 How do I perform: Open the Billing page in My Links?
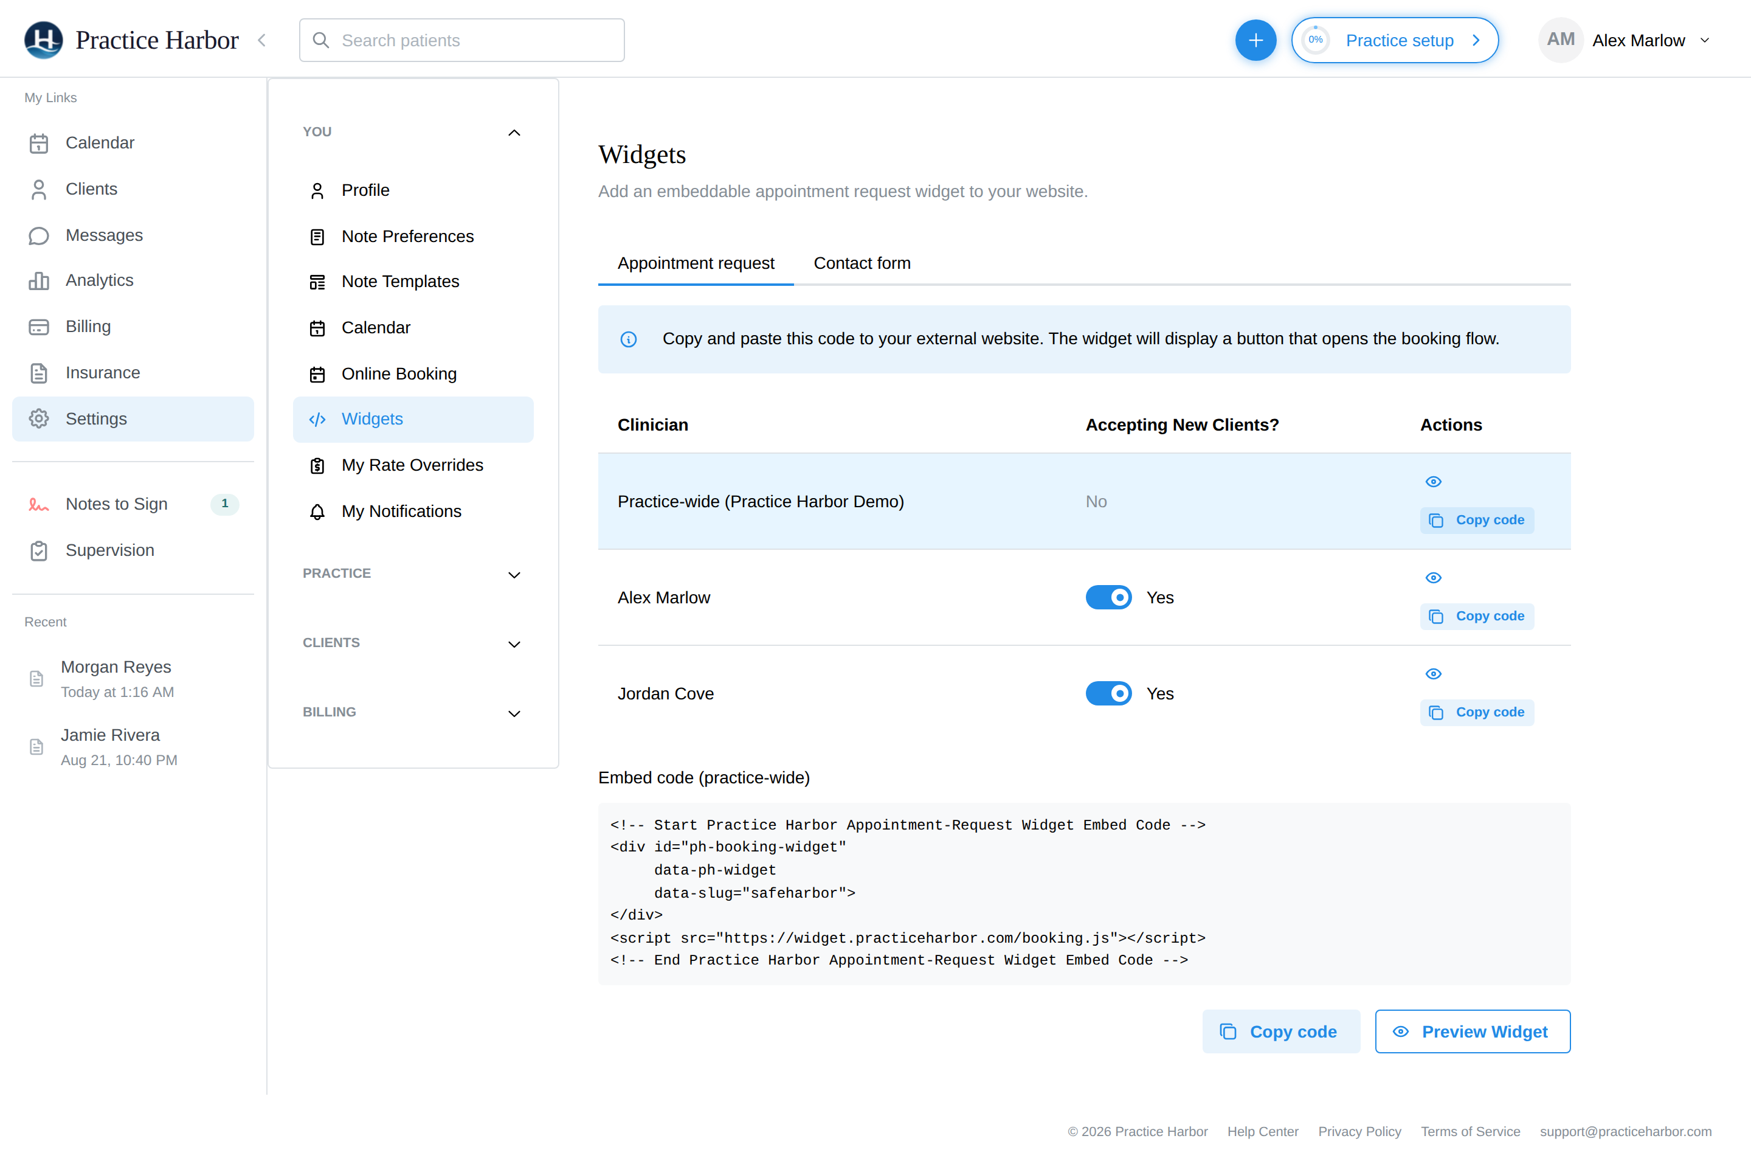(x=133, y=327)
